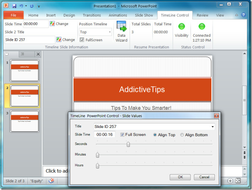Cancel the Slide Values dialog
This screenshot has height=190, width=252.
pyautogui.click(x=204, y=177)
